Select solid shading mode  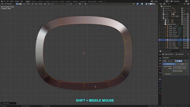tap(151, 4)
